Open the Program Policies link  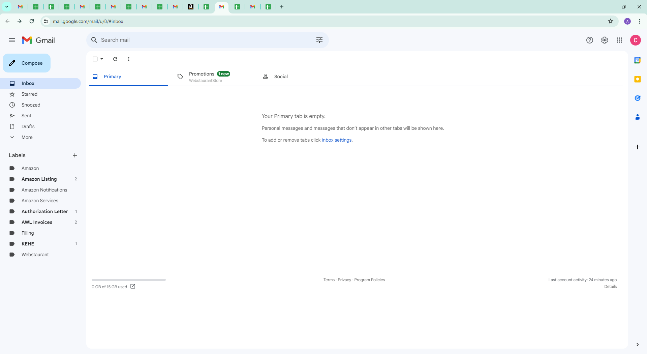click(369, 280)
